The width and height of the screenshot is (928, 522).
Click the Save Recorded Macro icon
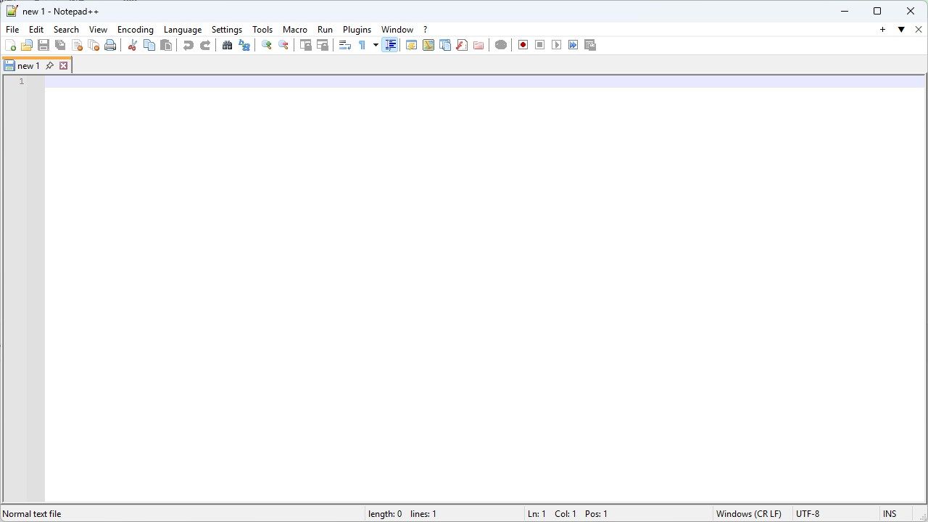(x=590, y=45)
